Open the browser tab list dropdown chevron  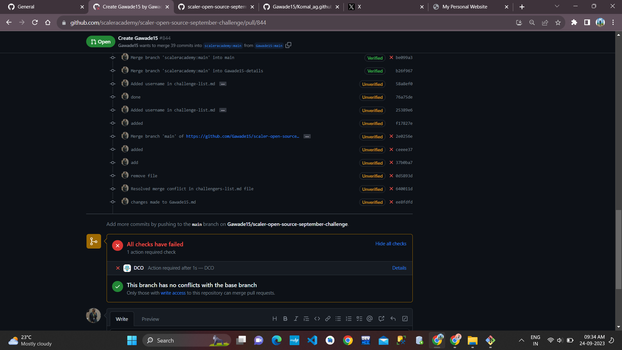coord(557,6)
